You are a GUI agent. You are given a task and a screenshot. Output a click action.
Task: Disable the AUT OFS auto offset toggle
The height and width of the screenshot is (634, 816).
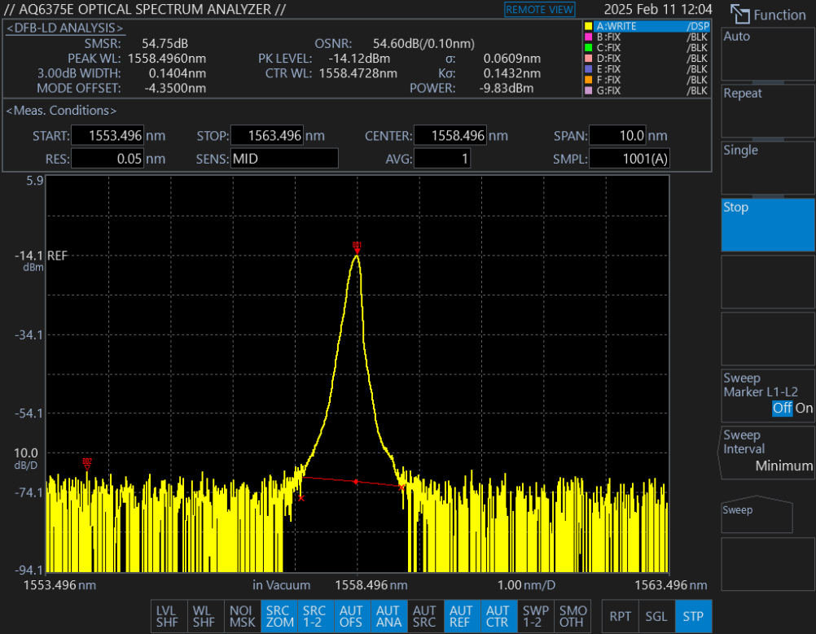click(351, 617)
